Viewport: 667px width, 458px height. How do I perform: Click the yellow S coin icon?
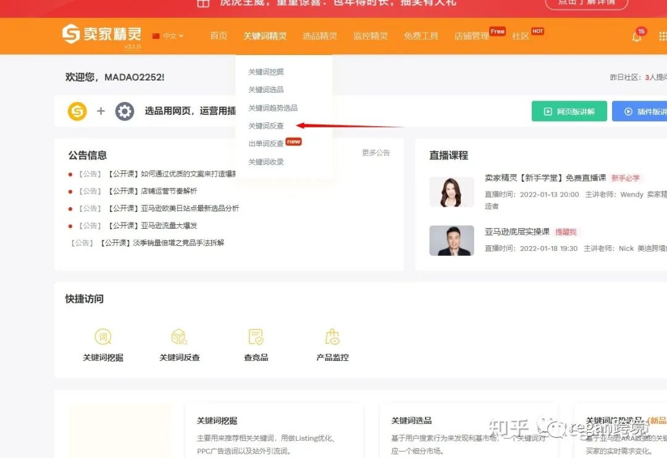[77, 111]
